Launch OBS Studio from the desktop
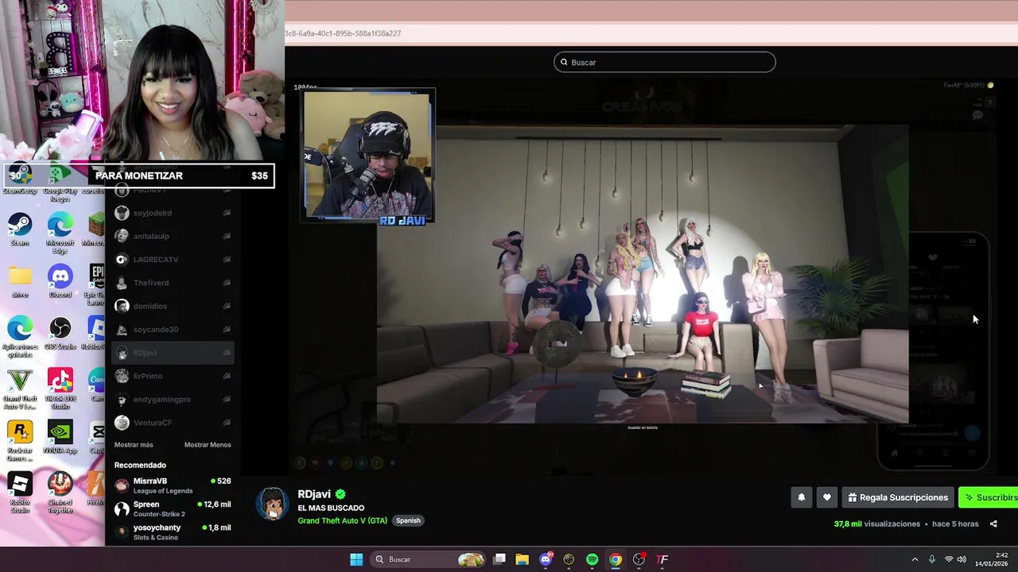 point(60,334)
